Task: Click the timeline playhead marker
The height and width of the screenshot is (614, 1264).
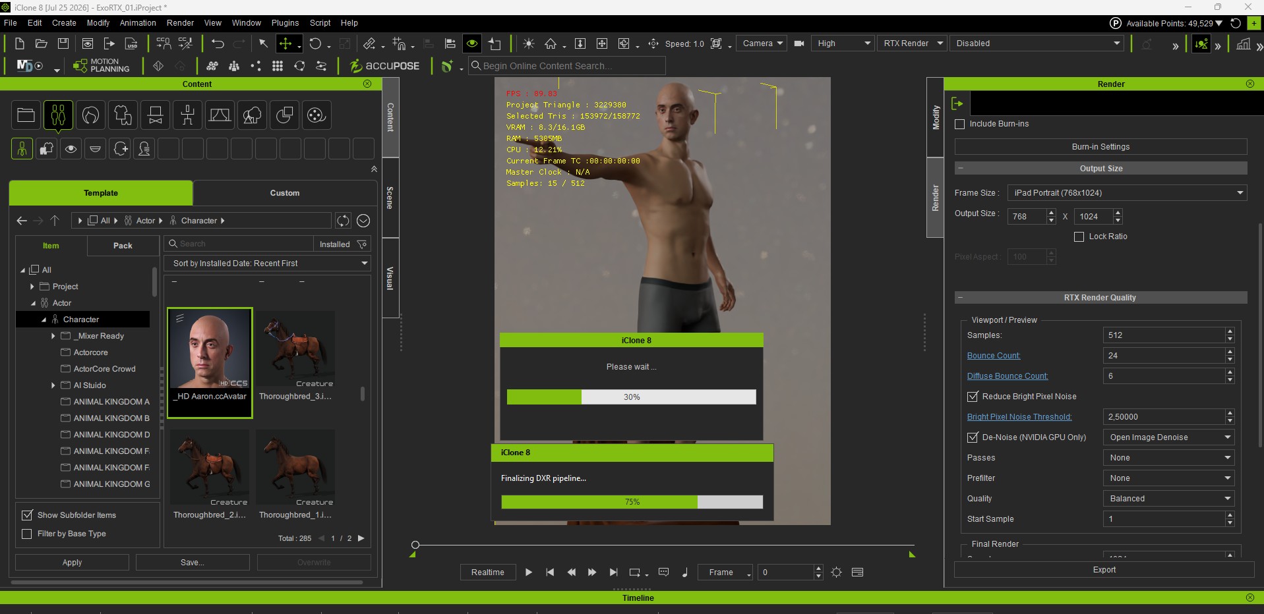Action: click(x=415, y=545)
